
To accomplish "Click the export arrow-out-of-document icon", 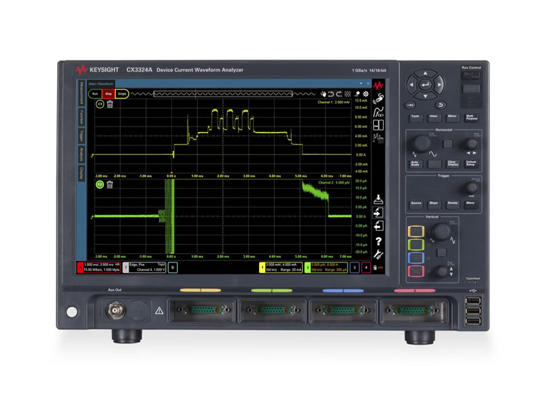I will coord(378,226).
